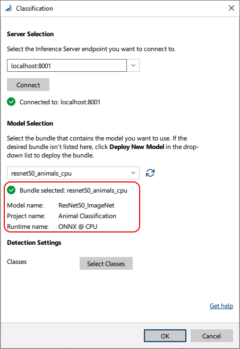Image resolution: width=240 pixels, height=349 pixels.
Task: Expand the server endpoint dropdown arrow
Action: [133, 65]
